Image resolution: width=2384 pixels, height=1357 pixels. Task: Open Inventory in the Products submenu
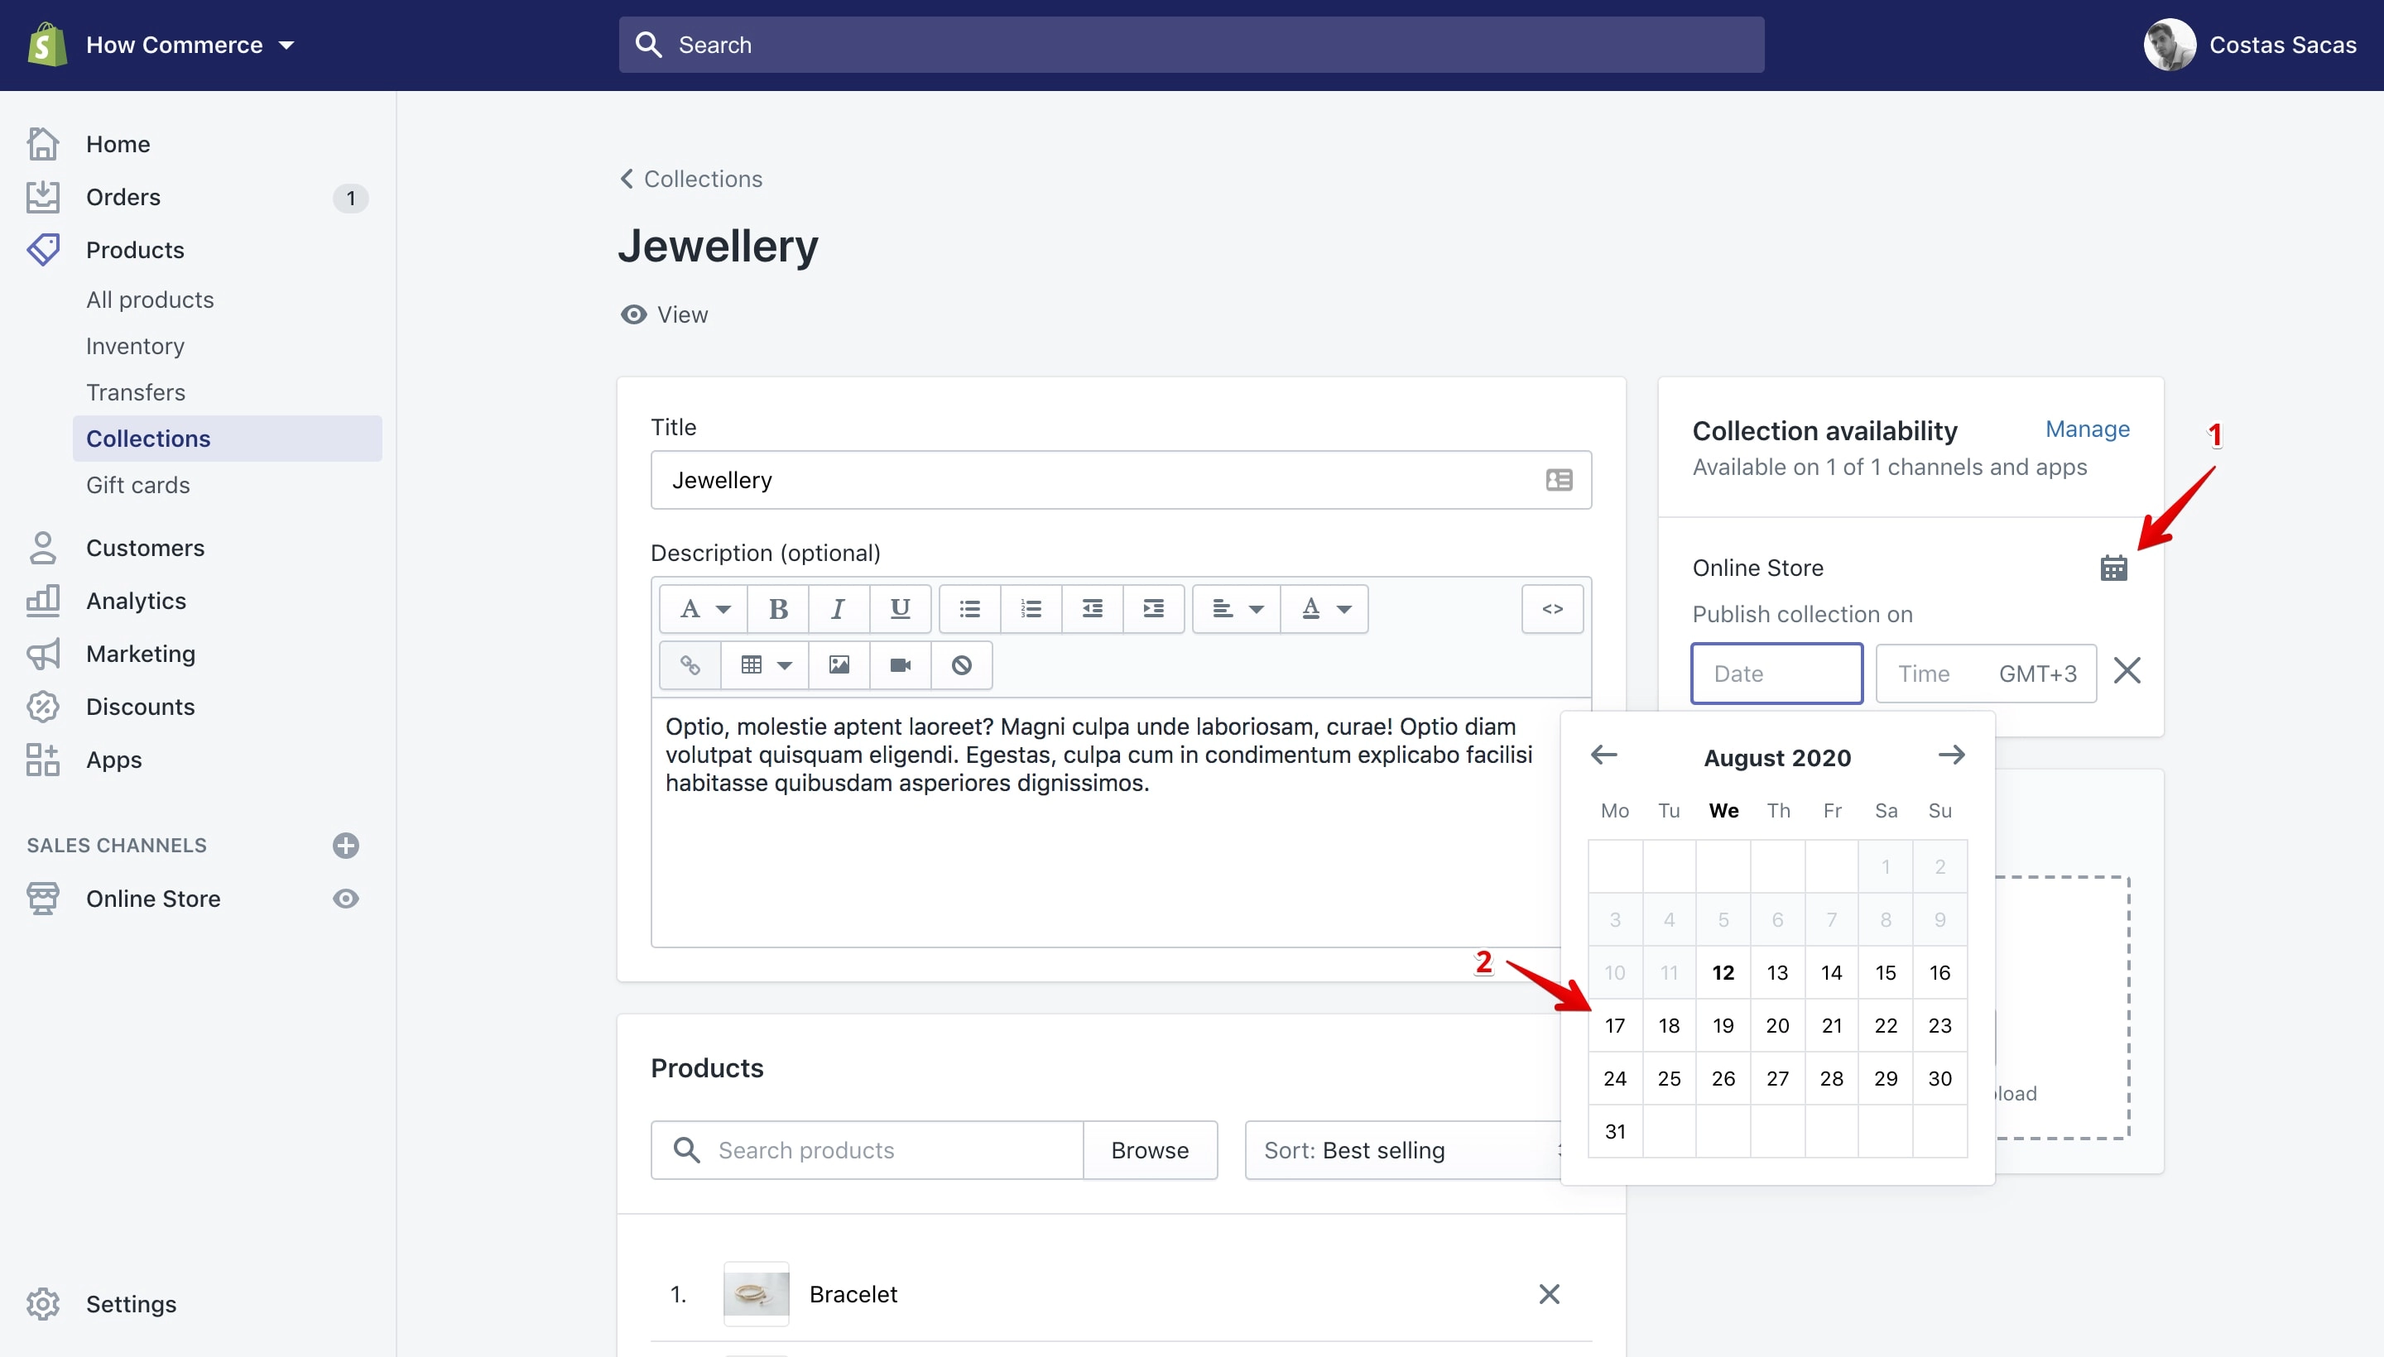coord(135,346)
